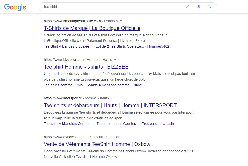The width and height of the screenshot is (248, 166).
Task: Click the intersport.fr homme hauts breadcrumb
Action: click(76, 98)
